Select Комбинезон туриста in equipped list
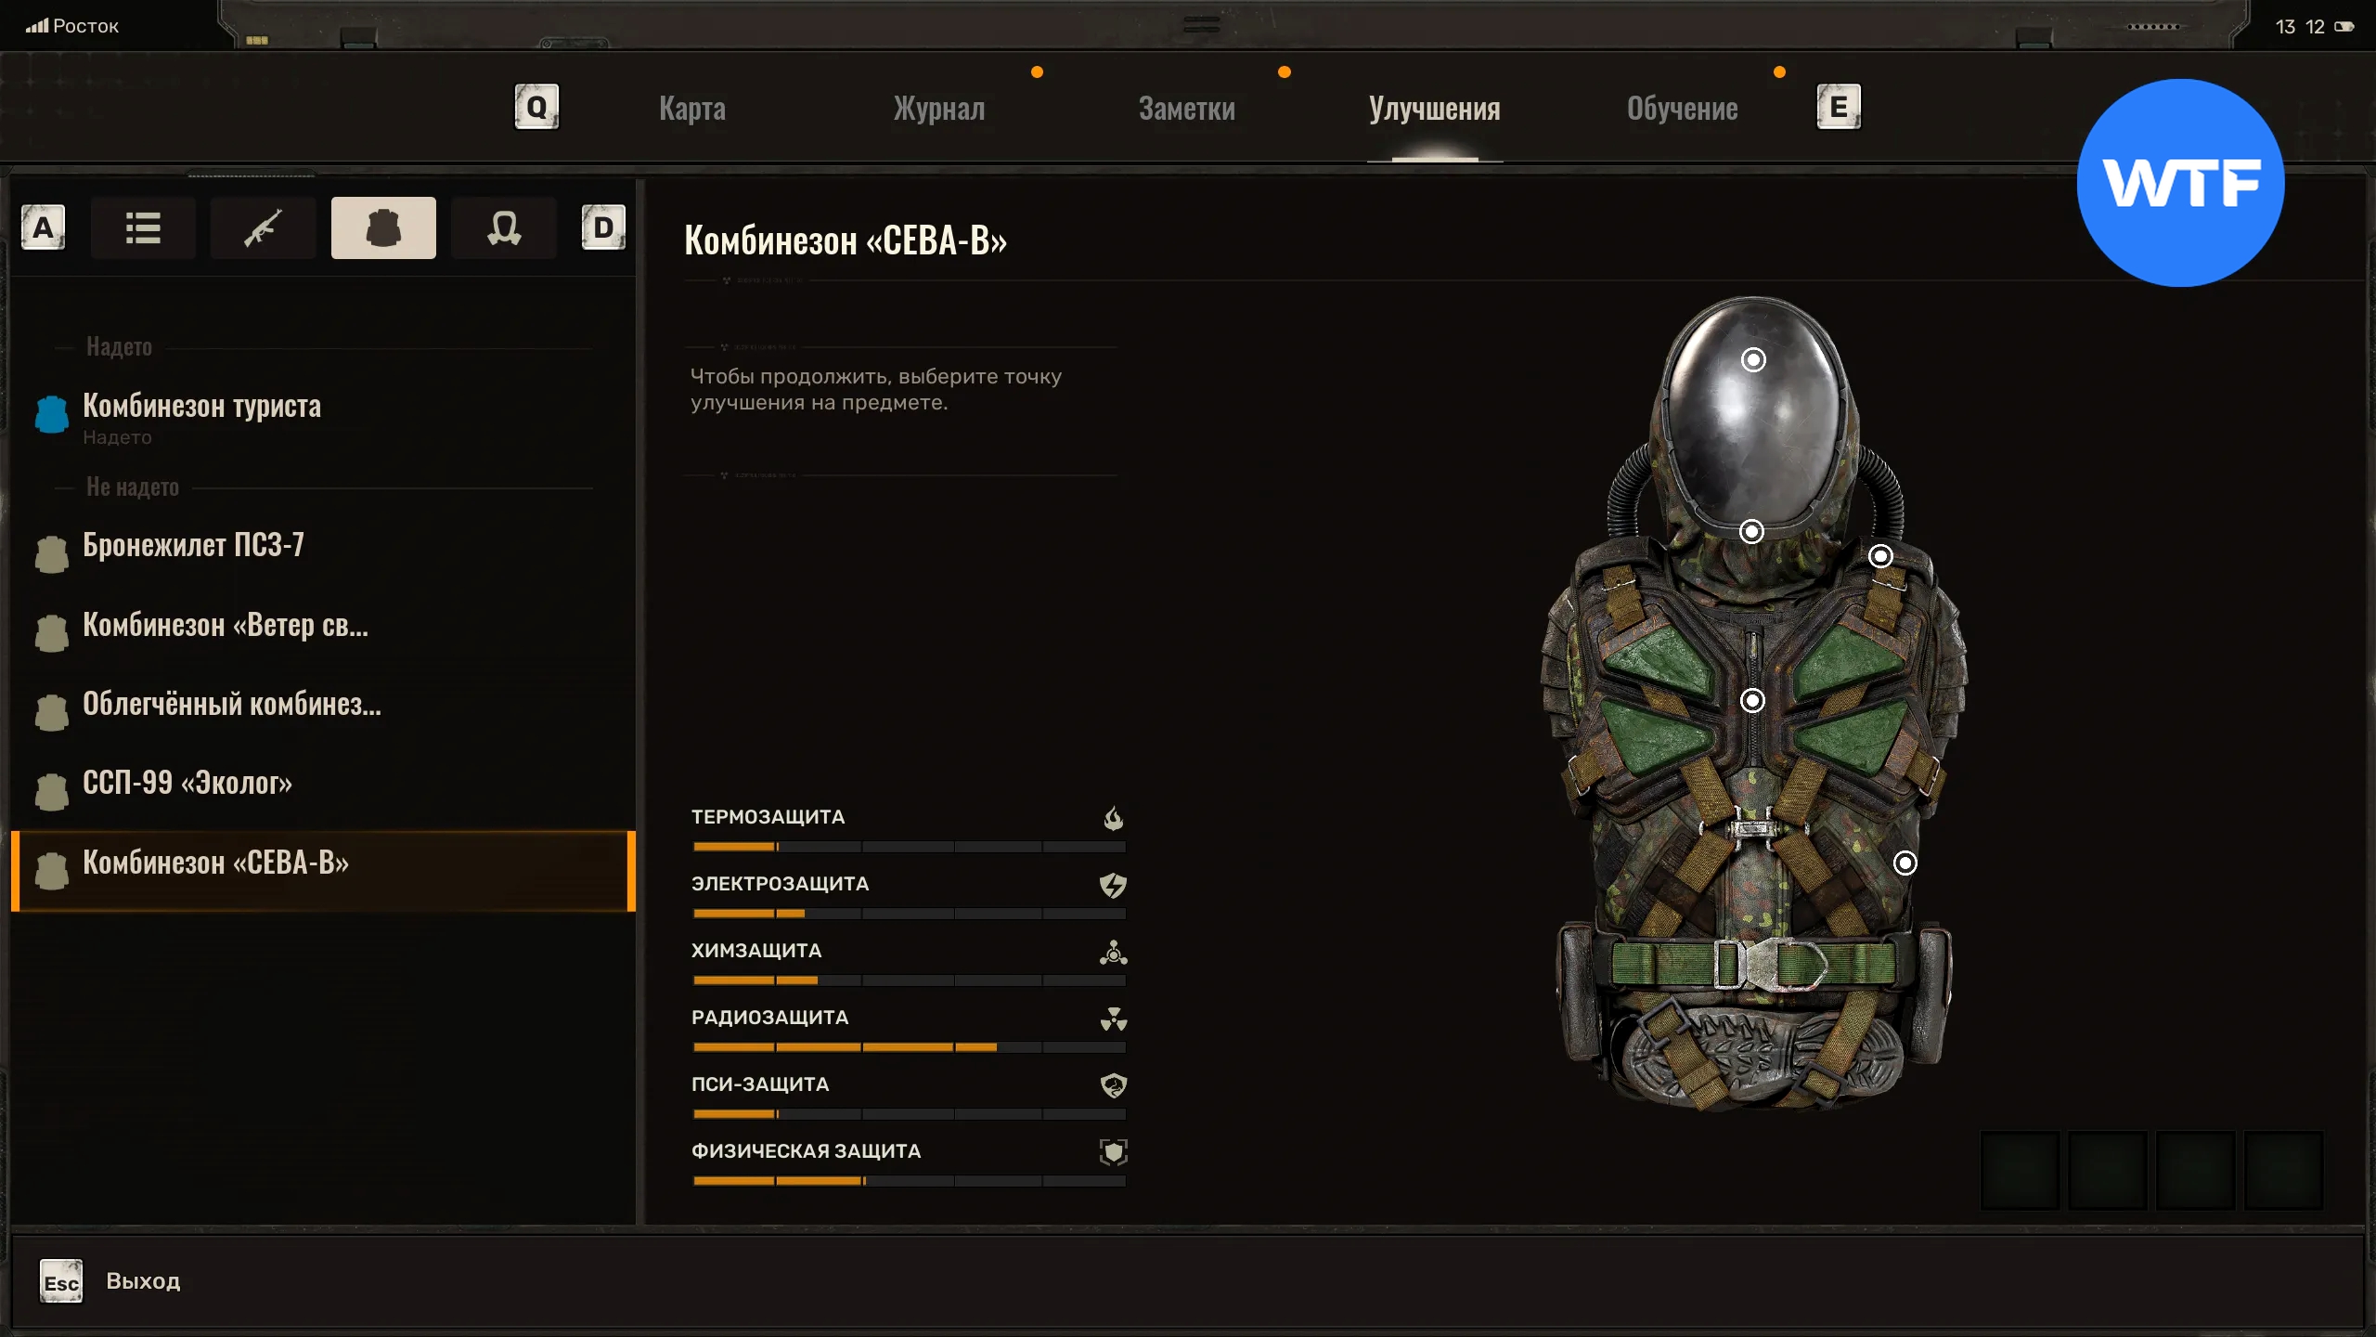Image resolution: width=2376 pixels, height=1337 pixels. 202,407
